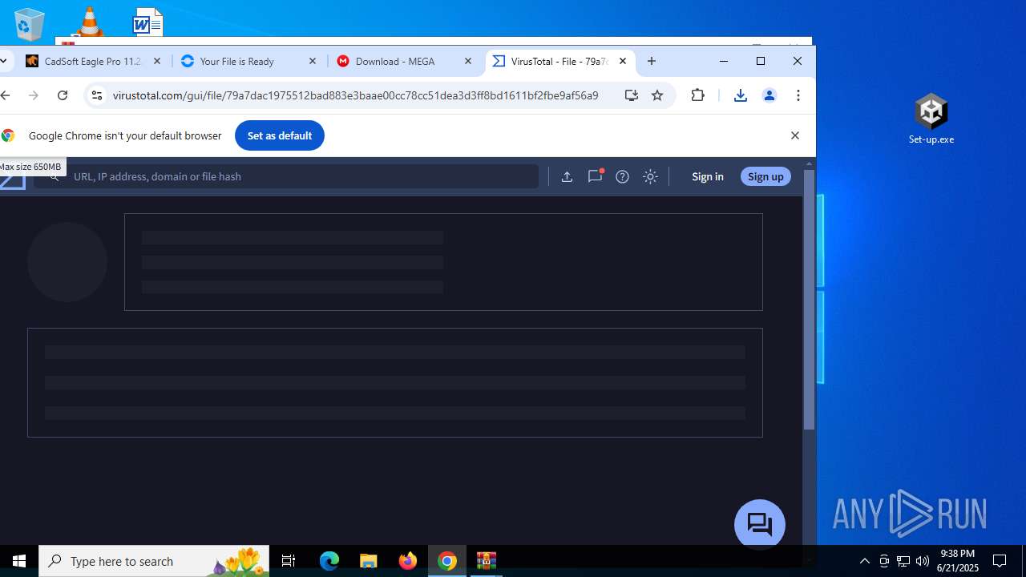This screenshot has width=1026, height=577.
Task: Go forward in browser history
Action: coord(34,95)
